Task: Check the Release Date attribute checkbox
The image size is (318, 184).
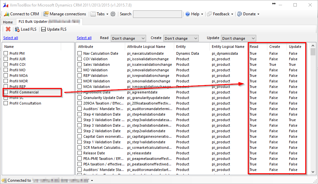Action: point(80,153)
